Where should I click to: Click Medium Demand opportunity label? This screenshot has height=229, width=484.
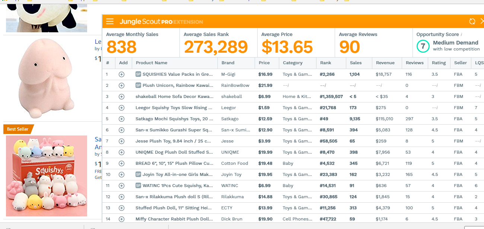click(455, 43)
